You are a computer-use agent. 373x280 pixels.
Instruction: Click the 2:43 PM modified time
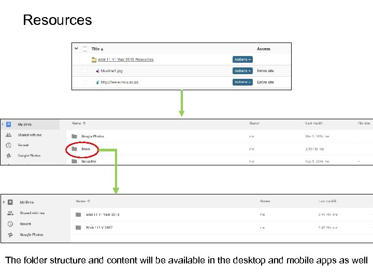pos(314,149)
